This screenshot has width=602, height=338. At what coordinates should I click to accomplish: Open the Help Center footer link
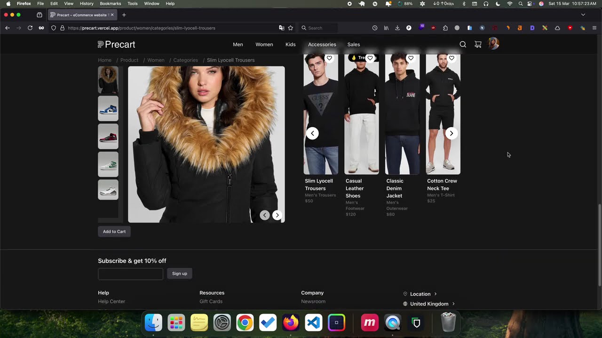pos(111,301)
